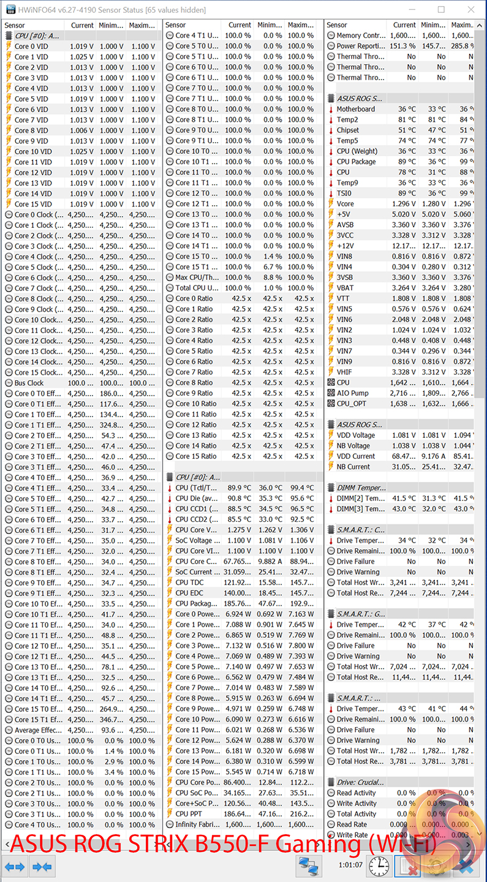Click the lightning icon beside CPU TDC

[170, 582]
